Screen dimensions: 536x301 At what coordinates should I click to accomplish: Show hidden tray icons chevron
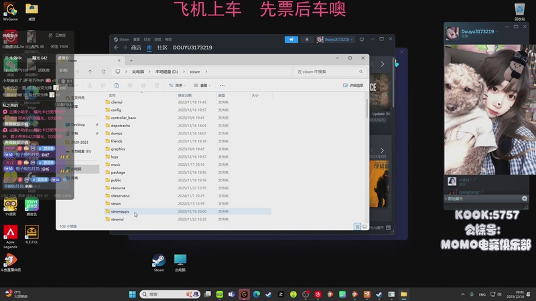[x=462, y=294]
